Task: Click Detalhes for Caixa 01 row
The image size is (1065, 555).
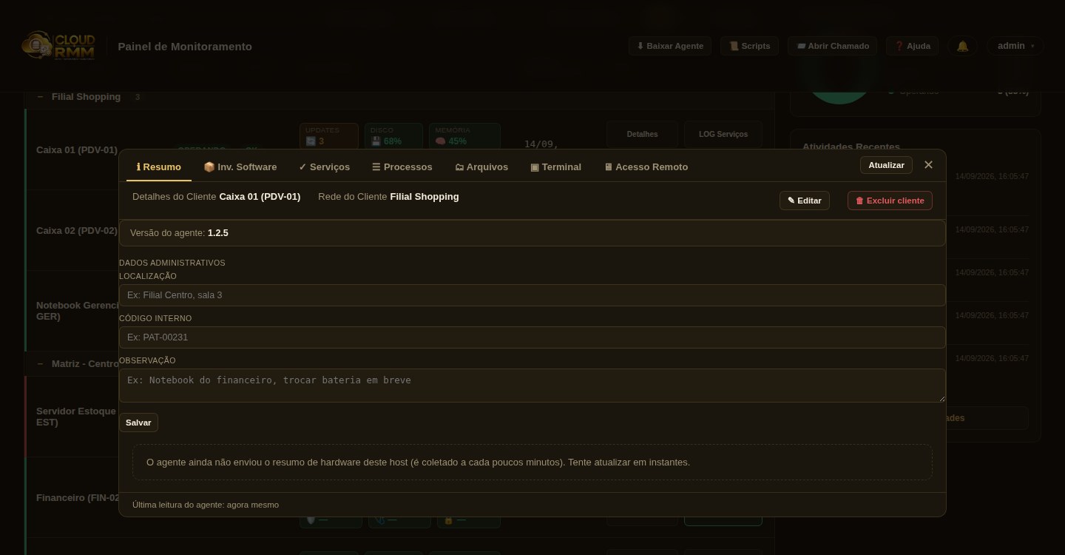Action: pos(642,135)
